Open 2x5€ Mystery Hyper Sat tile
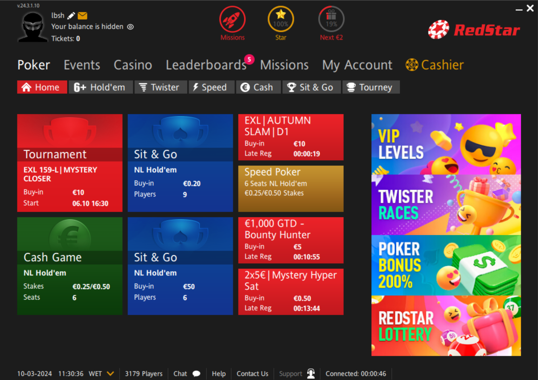Screen dimensions: 538x380 pos(291,292)
